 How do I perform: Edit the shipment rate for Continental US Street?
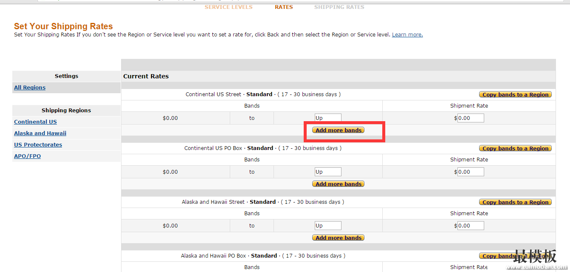click(x=471, y=118)
